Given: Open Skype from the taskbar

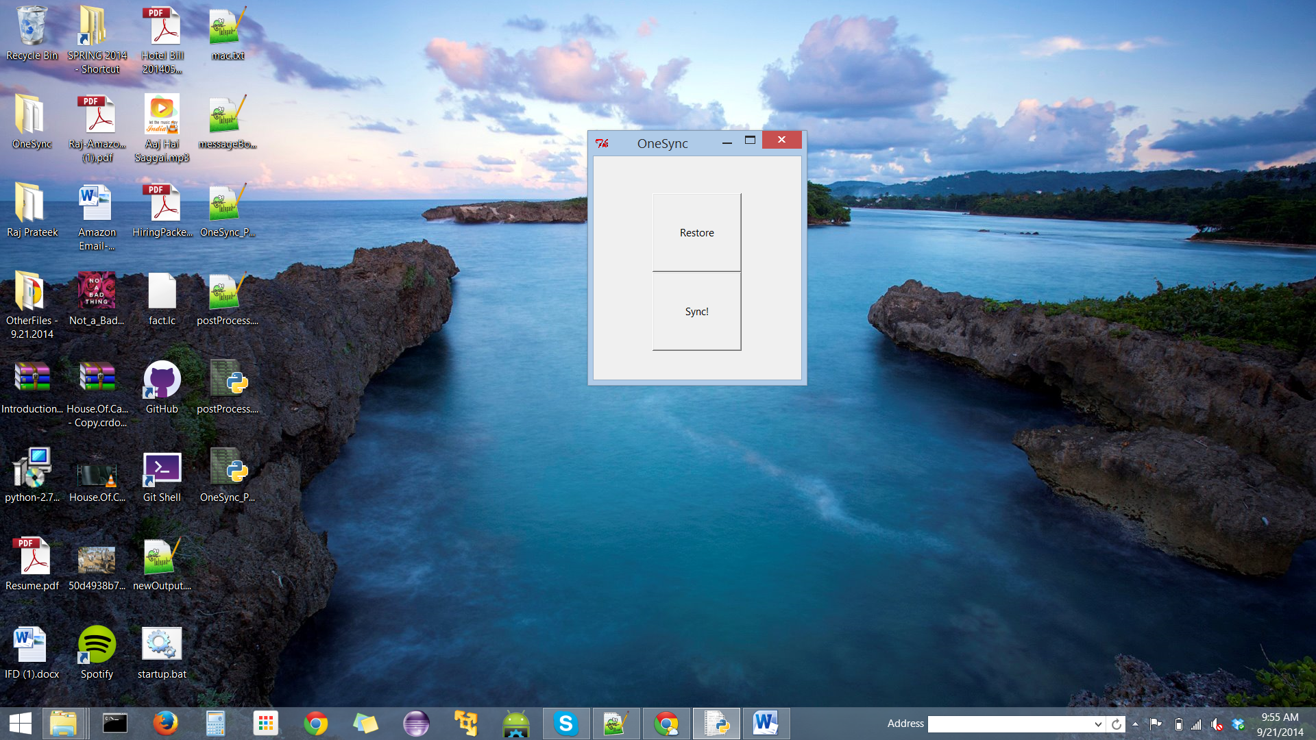Looking at the screenshot, I should (x=565, y=724).
